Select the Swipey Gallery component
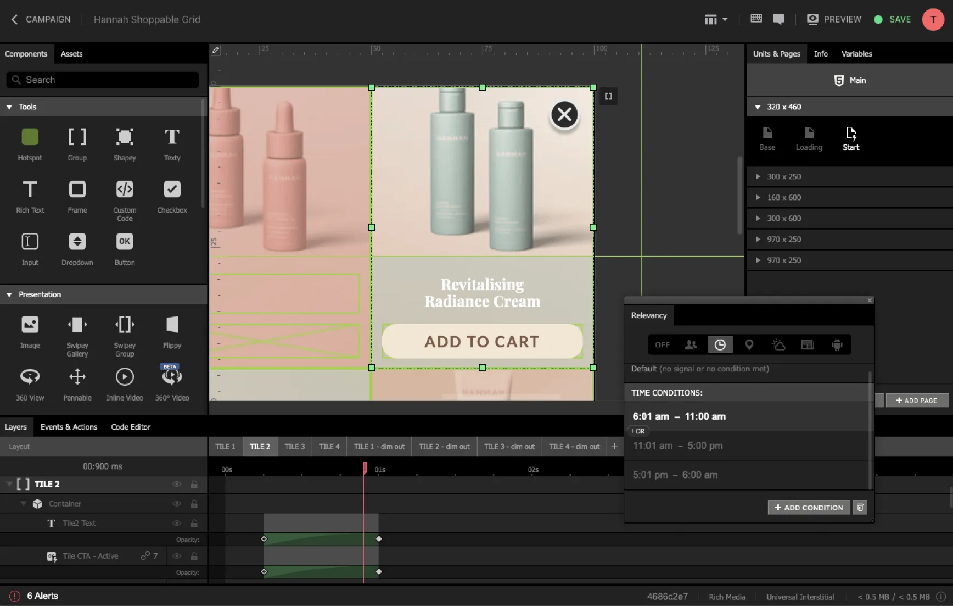The image size is (953, 606). 77,336
